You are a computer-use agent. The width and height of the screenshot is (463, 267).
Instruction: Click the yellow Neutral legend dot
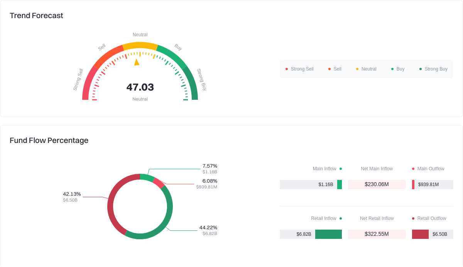click(x=358, y=69)
